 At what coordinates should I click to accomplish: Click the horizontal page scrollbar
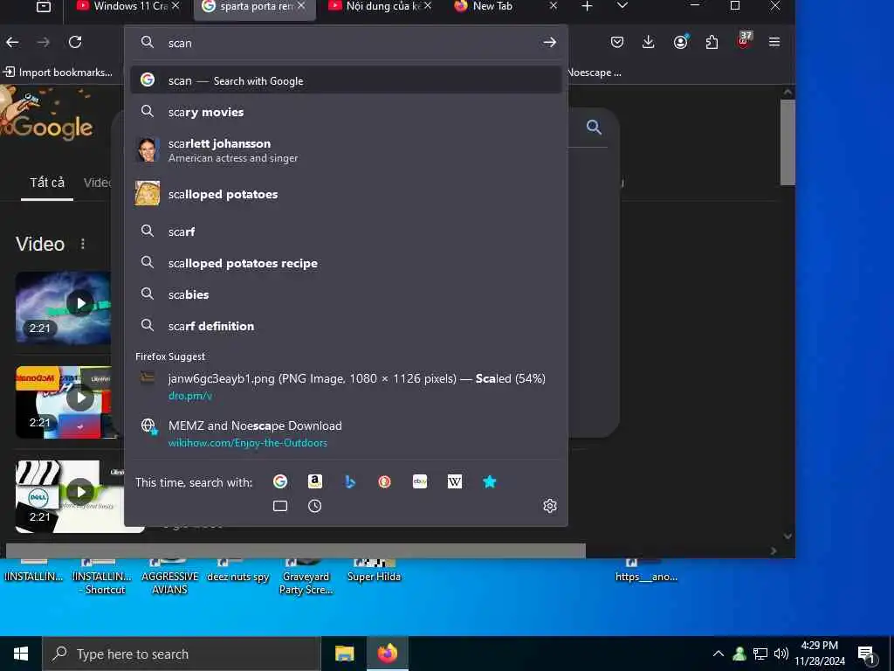click(x=295, y=550)
